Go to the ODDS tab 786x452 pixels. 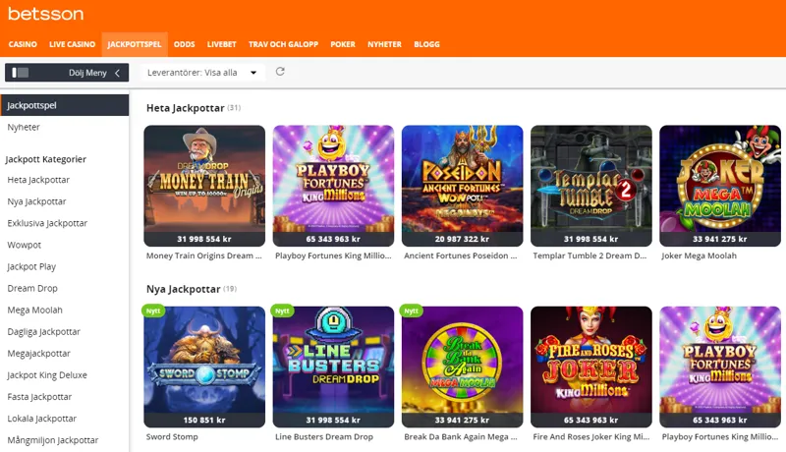point(184,44)
